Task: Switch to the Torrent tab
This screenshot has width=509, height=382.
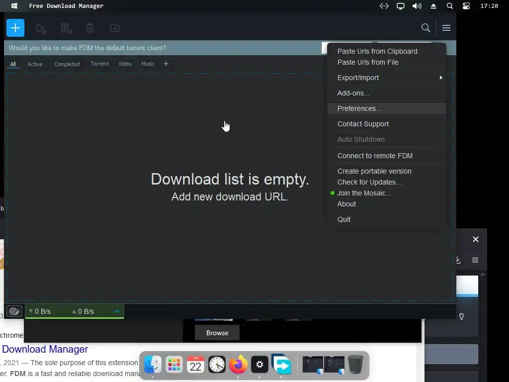Action: pyautogui.click(x=99, y=64)
